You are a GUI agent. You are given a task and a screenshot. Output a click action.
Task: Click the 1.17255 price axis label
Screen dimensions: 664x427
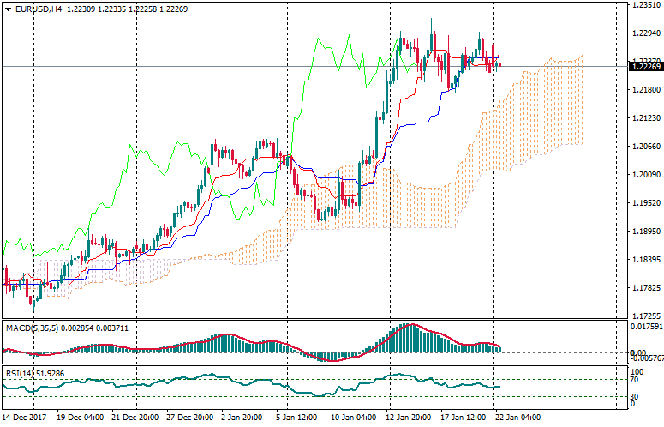(x=644, y=316)
